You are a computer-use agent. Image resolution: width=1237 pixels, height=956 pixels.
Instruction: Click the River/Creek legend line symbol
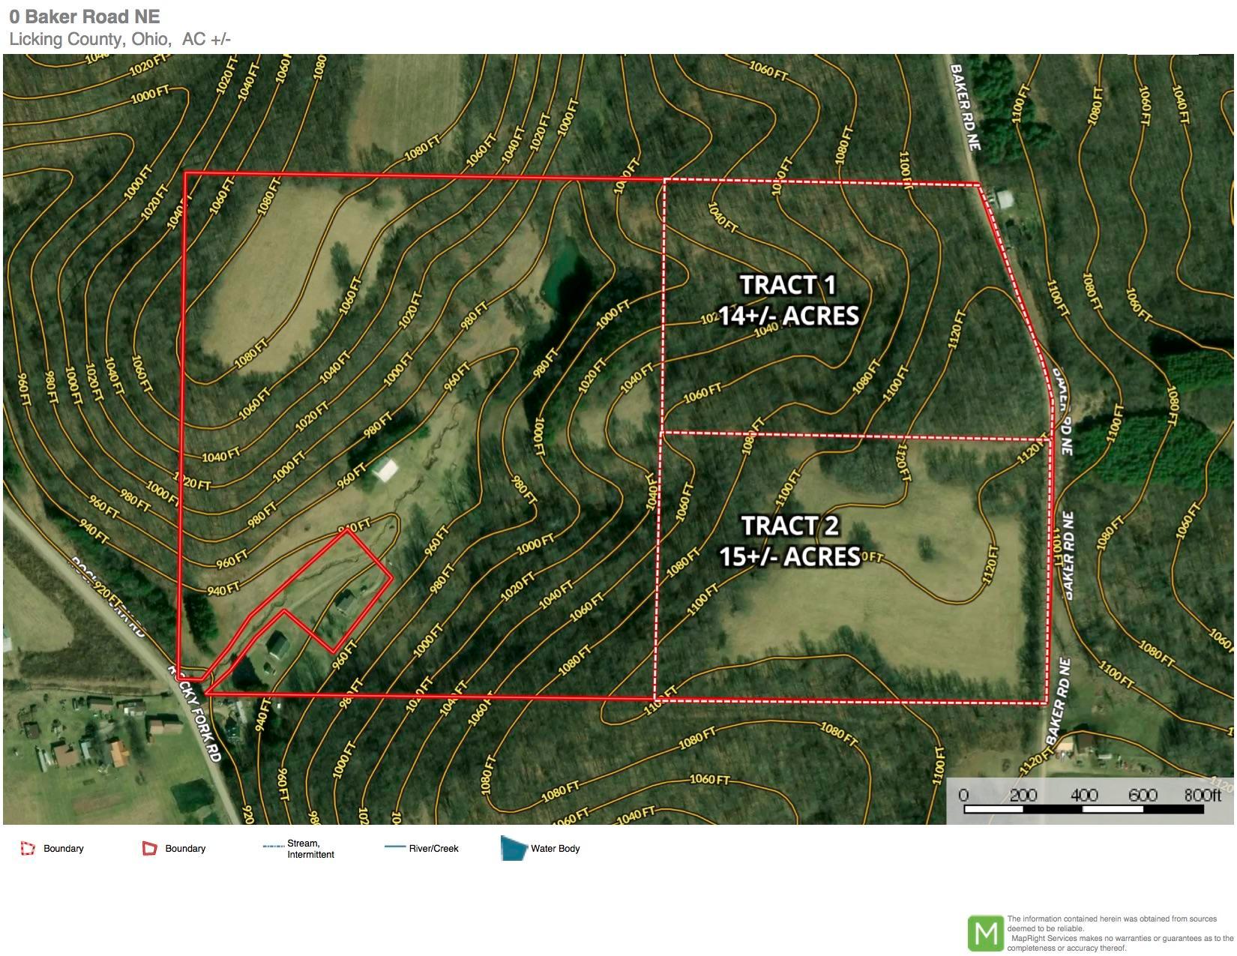click(395, 847)
